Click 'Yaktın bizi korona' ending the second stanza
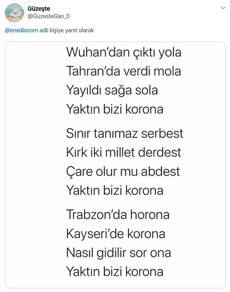Image resolution: width=230 pixels, height=292 pixels. coord(114,191)
